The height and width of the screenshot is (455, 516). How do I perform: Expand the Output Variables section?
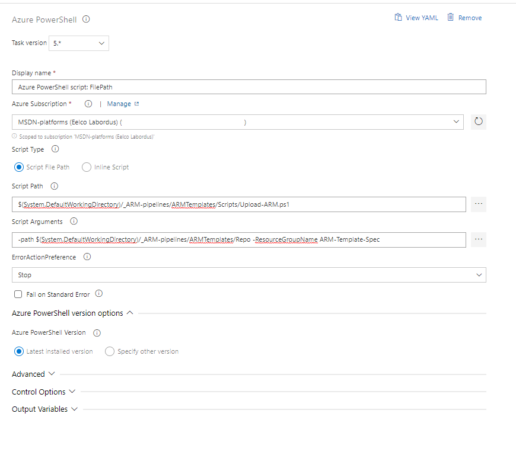44,409
